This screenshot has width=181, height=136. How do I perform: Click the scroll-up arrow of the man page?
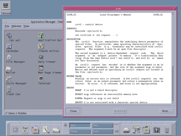pos(173,14)
